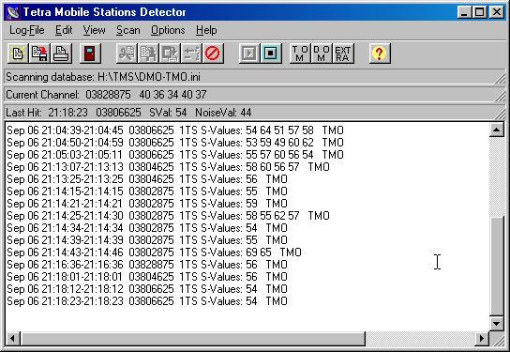
Task: Click the horizontal scrollbar left arrow
Action: click(12, 338)
